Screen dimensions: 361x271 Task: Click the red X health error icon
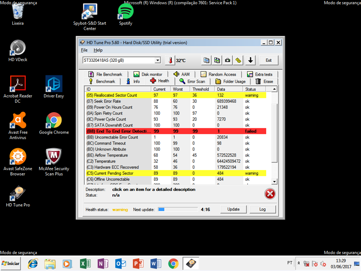[270, 193]
